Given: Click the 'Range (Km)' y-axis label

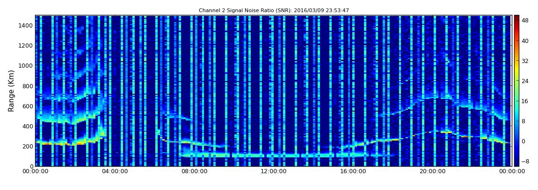Looking at the screenshot, I should (11, 91).
